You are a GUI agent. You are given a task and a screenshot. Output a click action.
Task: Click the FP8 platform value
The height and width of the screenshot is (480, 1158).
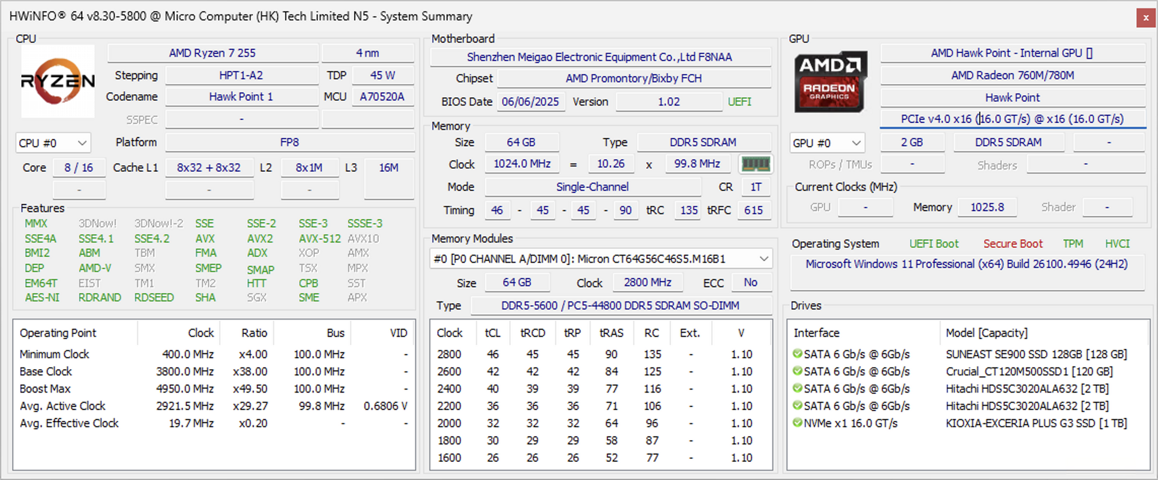click(x=289, y=142)
